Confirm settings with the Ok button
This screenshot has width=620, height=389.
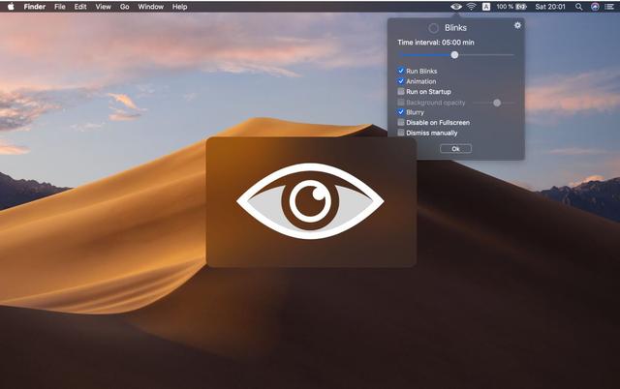pyautogui.click(x=455, y=148)
